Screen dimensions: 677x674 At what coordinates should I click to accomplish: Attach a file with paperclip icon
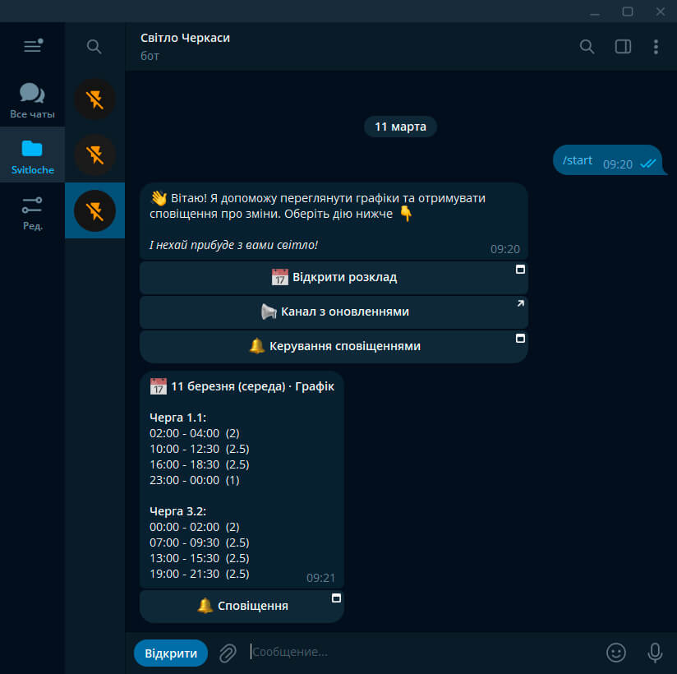(x=228, y=653)
